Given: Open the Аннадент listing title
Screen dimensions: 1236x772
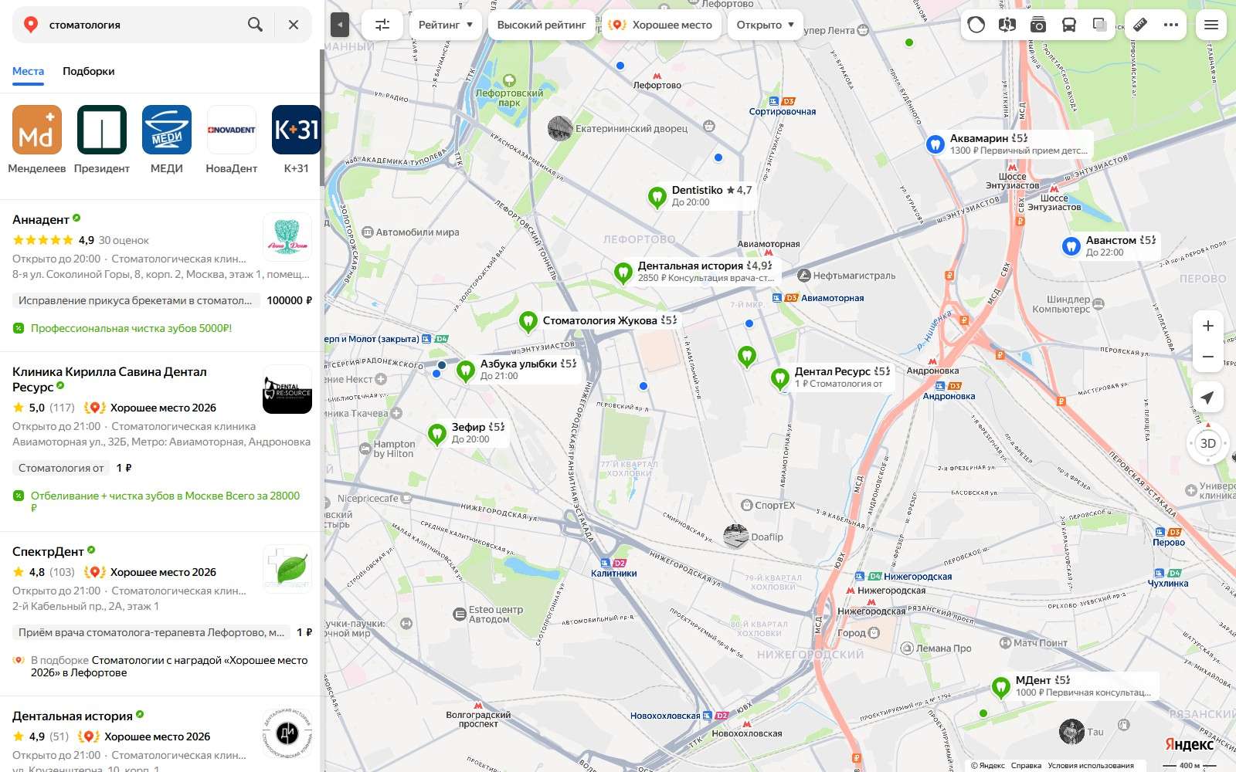Looking at the screenshot, I should [41, 220].
